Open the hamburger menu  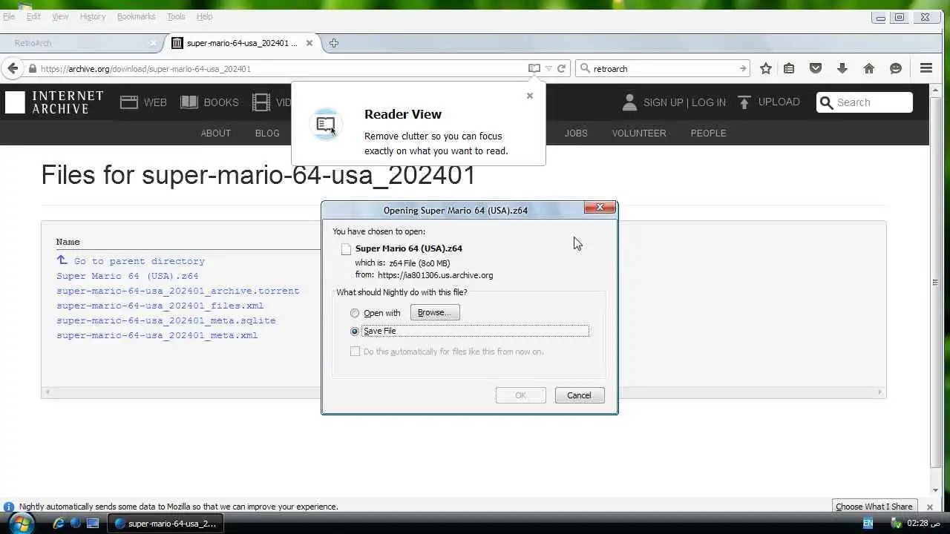[926, 68]
